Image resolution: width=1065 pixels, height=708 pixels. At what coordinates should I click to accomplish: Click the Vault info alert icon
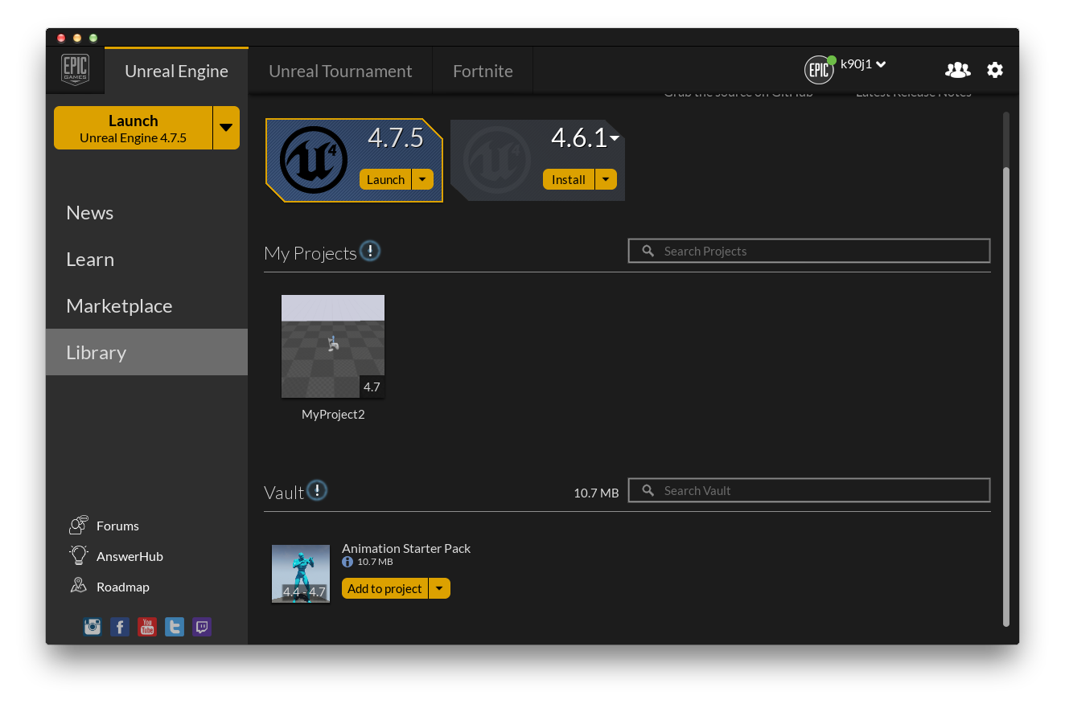[x=318, y=490]
